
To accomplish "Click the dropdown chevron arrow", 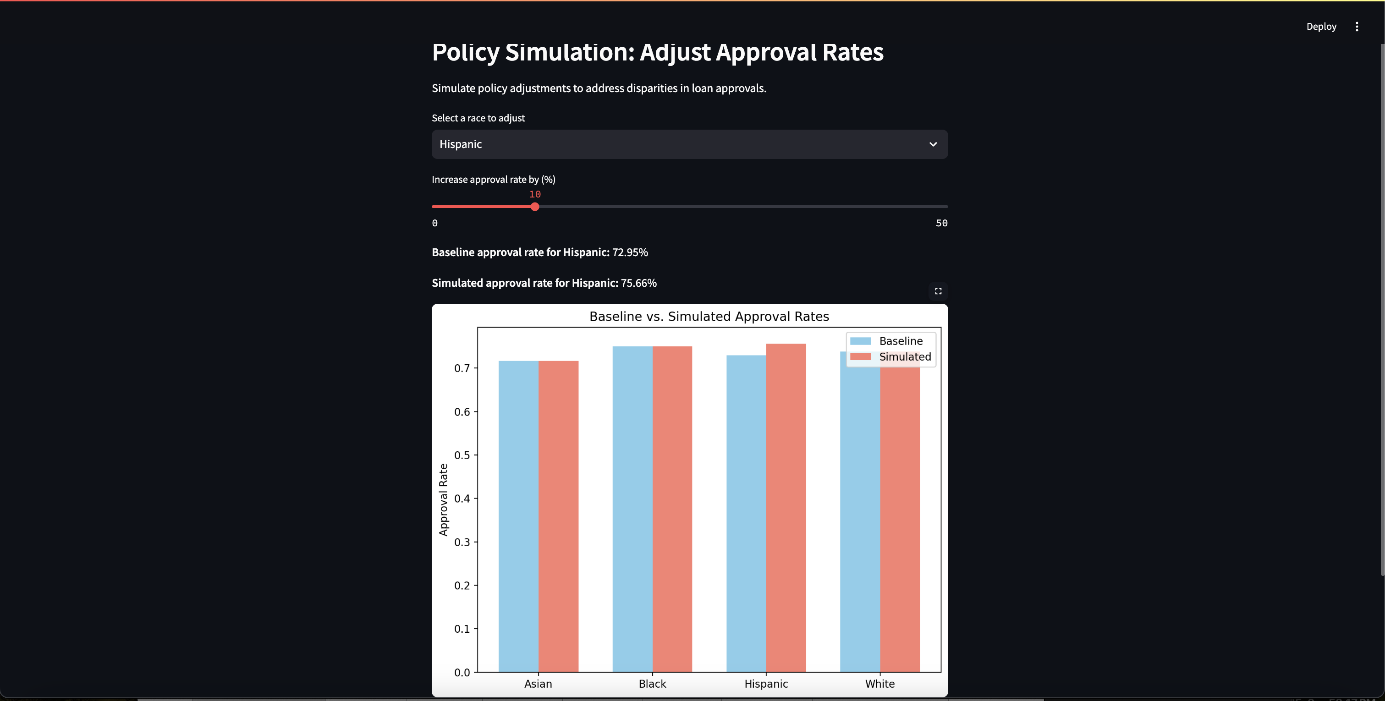I will [x=933, y=144].
